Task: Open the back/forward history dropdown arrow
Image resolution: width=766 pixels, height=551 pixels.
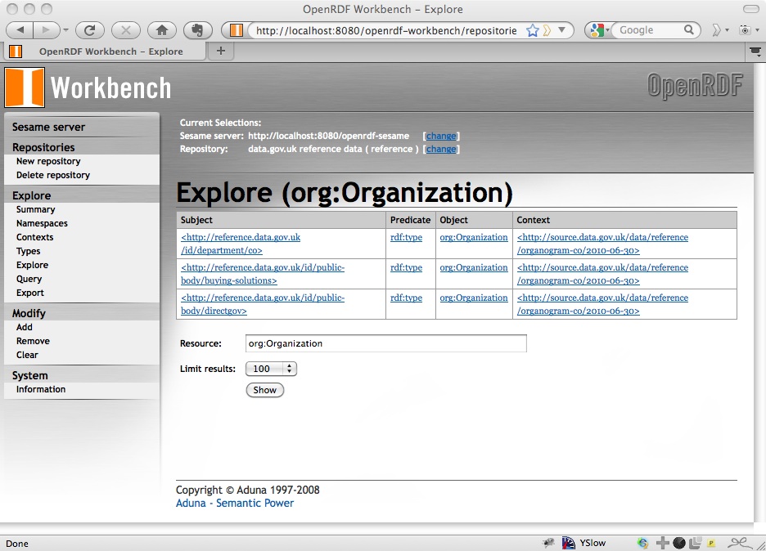Action: click(66, 30)
